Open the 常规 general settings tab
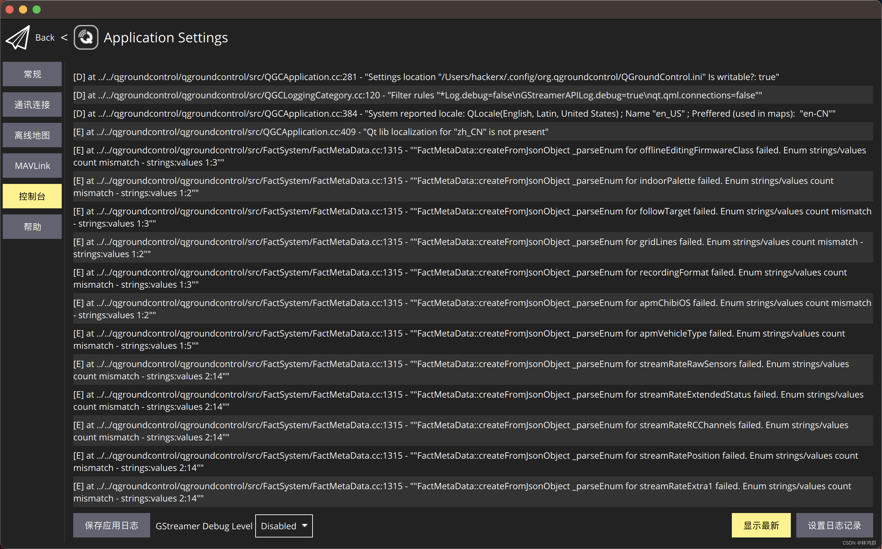The image size is (882, 549). click(x=32, y=74)
